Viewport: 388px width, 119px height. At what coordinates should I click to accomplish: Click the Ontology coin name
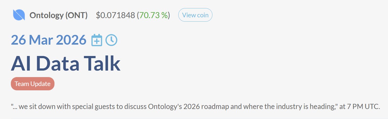pos(46,15)
